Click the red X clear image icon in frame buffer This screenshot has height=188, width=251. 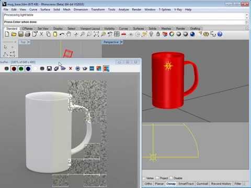71,68
